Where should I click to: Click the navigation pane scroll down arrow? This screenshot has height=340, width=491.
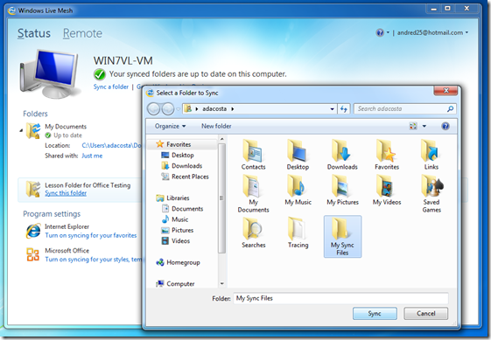(x=221, y=284)
